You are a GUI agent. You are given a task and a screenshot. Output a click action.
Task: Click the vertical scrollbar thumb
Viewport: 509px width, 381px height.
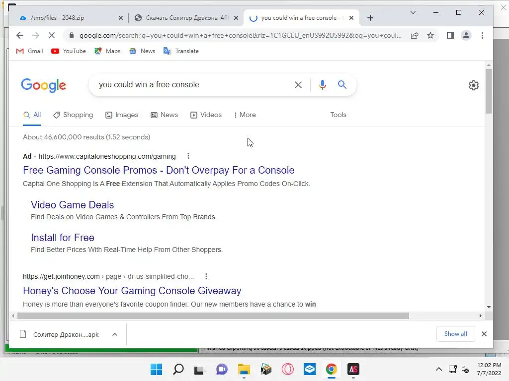tap(489, 91)
